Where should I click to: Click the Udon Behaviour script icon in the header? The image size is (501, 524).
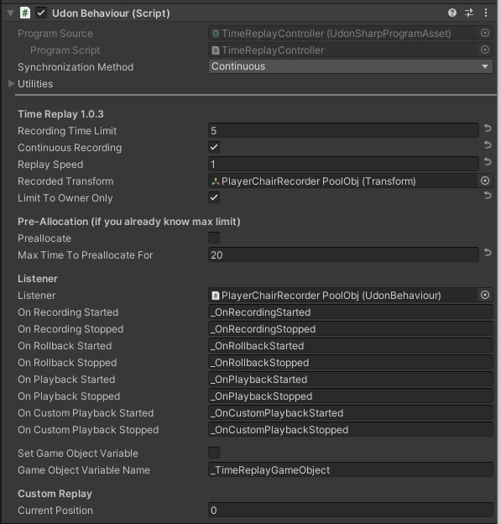(25, 13)
